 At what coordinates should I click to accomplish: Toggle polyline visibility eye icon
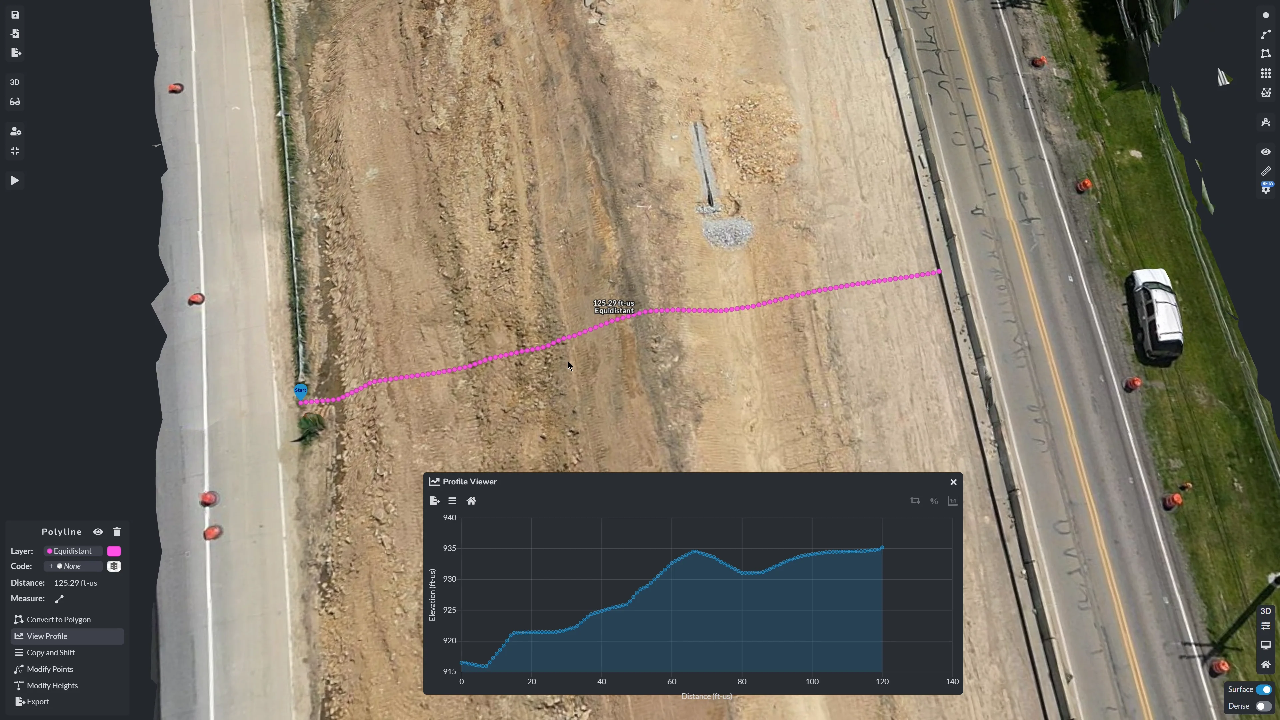(98, 532)
